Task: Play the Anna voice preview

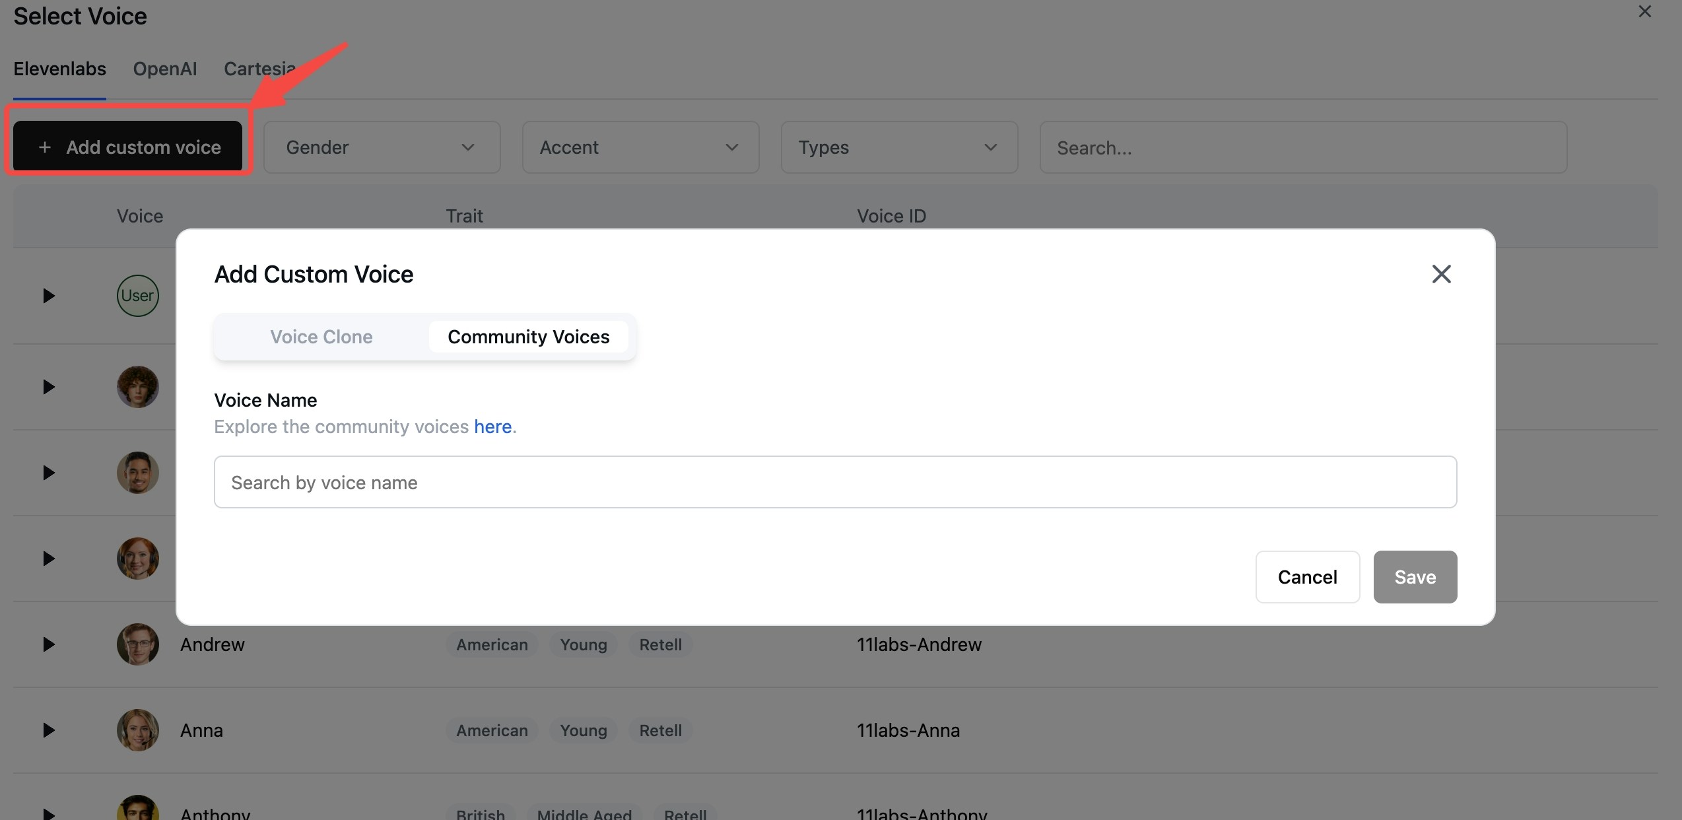Action: 48,730
